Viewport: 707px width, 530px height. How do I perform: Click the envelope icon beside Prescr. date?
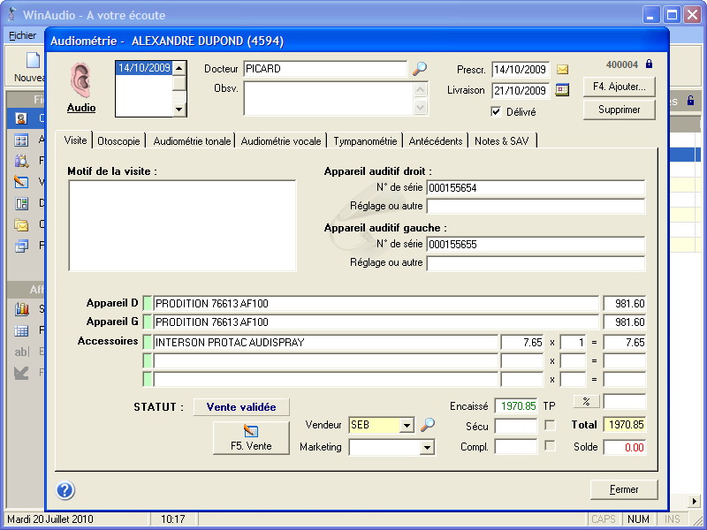tap(562, 70)
